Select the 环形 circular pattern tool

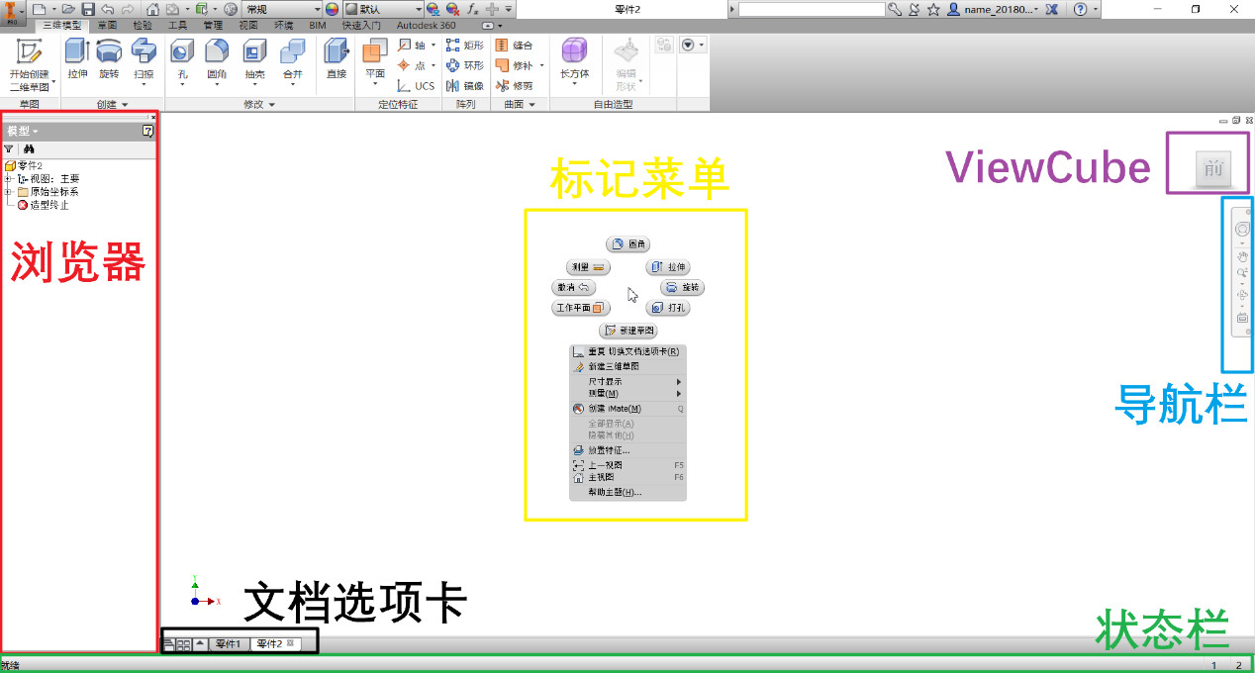point(465,65)
